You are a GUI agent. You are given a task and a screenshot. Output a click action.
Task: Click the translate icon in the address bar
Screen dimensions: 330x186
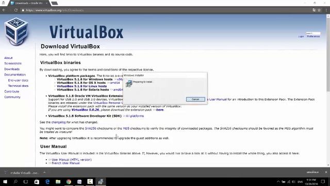(314, 10)
